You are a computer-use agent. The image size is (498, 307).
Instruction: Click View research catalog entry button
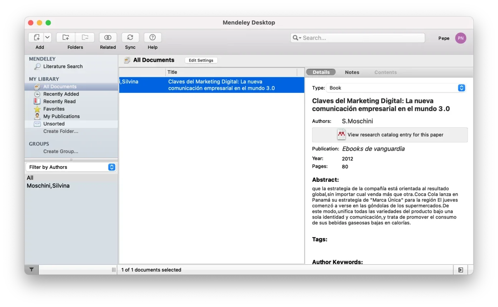(x=390, y=135)
